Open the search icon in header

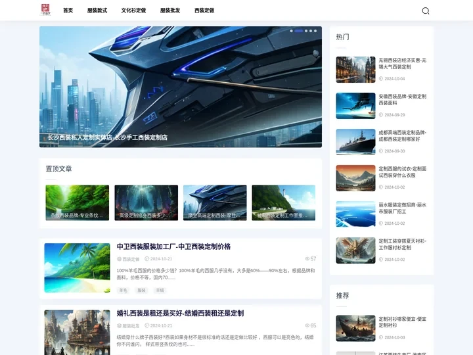pyautogui.click(x=425, y=11)
